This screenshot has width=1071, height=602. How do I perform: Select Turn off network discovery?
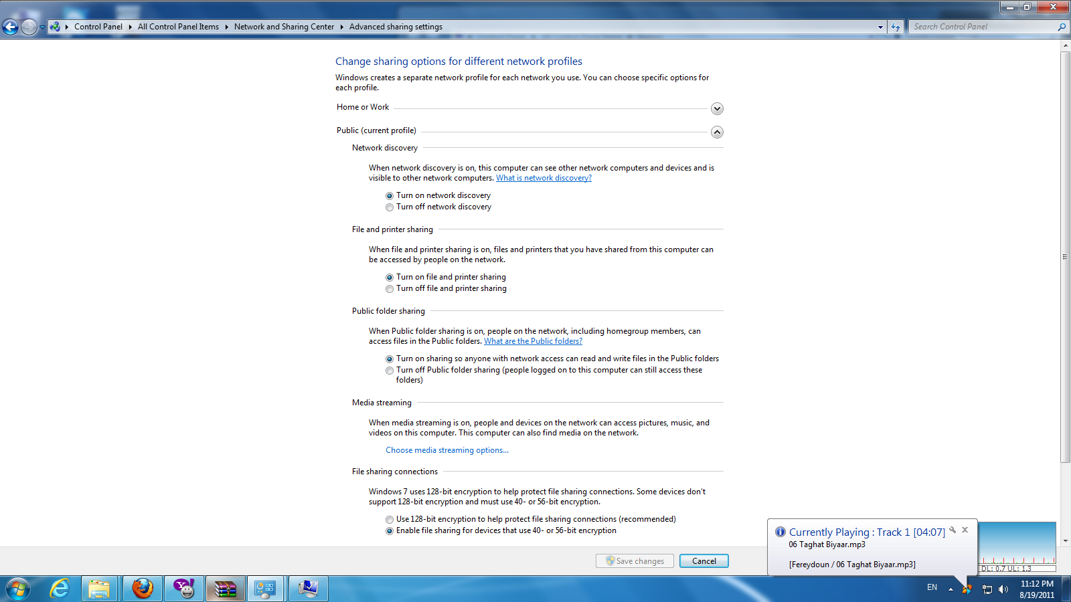(x=390, y=207)
